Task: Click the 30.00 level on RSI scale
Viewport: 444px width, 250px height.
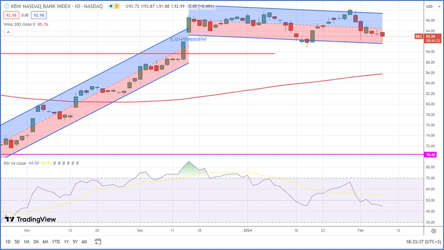Action: 430,222
